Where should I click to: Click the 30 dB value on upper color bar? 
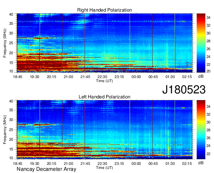pos(208,33)
